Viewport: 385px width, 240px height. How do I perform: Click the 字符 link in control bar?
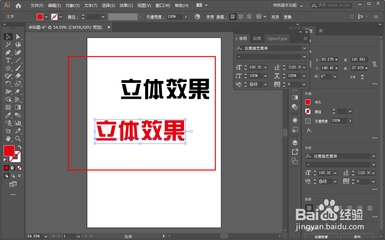pyautogui.click(x=210, y=17)
